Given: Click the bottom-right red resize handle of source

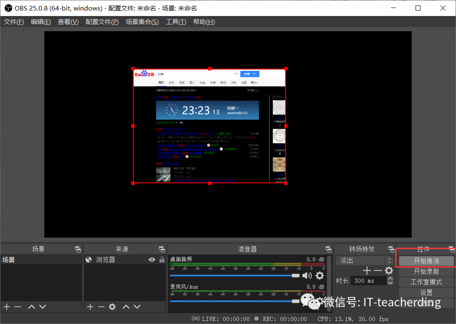Looking at the screenshot, I should 286,183.
